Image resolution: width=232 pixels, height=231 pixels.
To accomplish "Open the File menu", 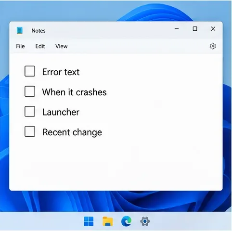I will click(20, 46).
